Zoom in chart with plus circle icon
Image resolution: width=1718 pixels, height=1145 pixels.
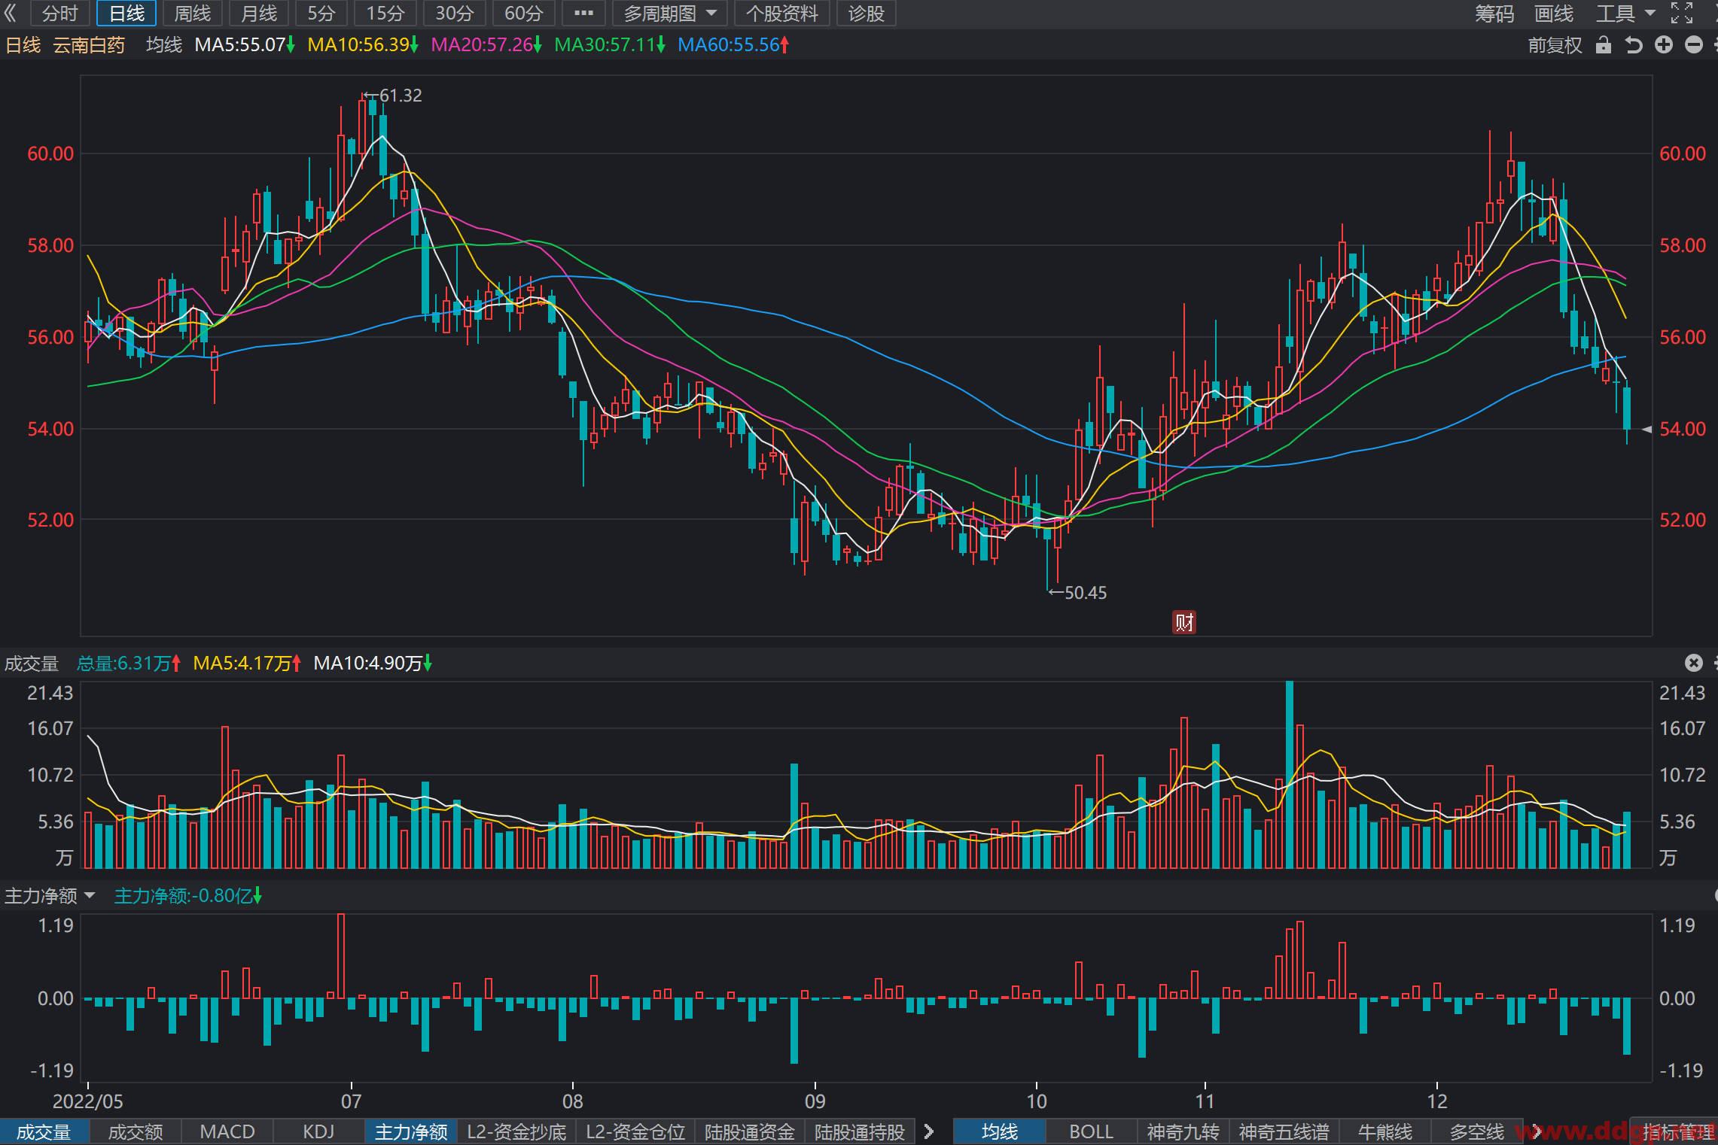1664,45
